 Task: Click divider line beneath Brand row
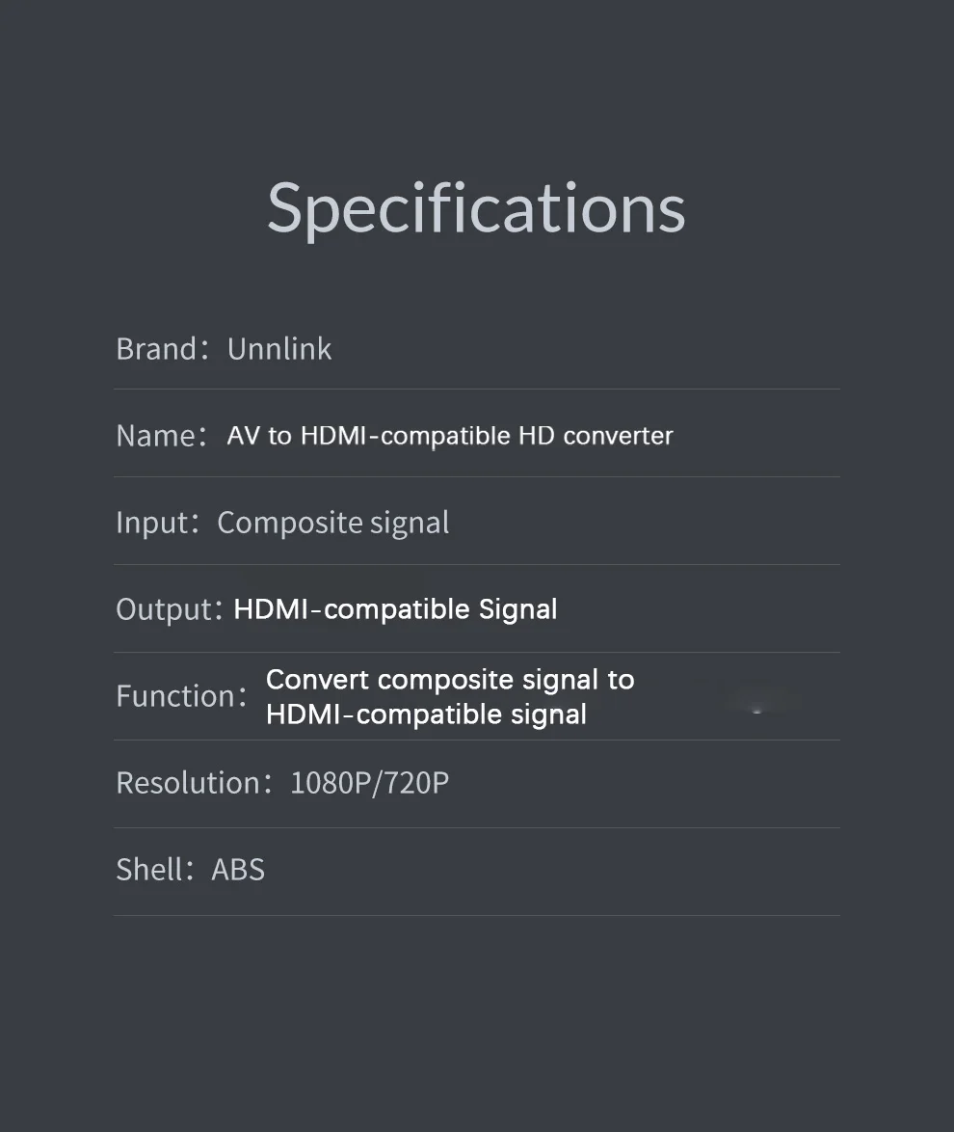477,390
